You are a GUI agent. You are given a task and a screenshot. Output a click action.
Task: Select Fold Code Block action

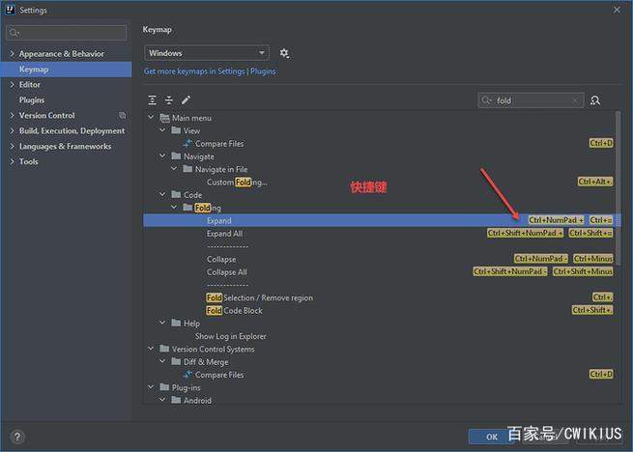tap(234, 310)
